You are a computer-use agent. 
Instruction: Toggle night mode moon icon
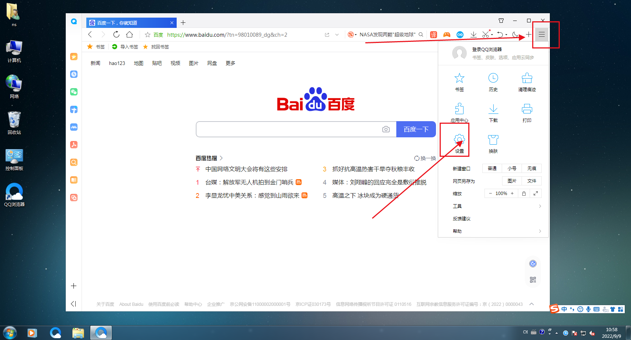point(515,35)
